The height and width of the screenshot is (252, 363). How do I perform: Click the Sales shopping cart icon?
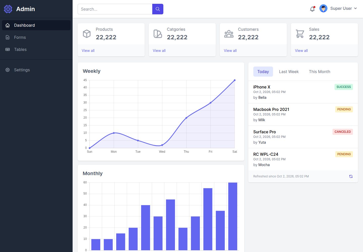[x=300, y=34]
